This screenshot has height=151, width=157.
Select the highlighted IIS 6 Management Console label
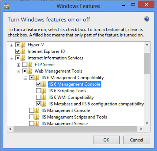pos(74,84)
